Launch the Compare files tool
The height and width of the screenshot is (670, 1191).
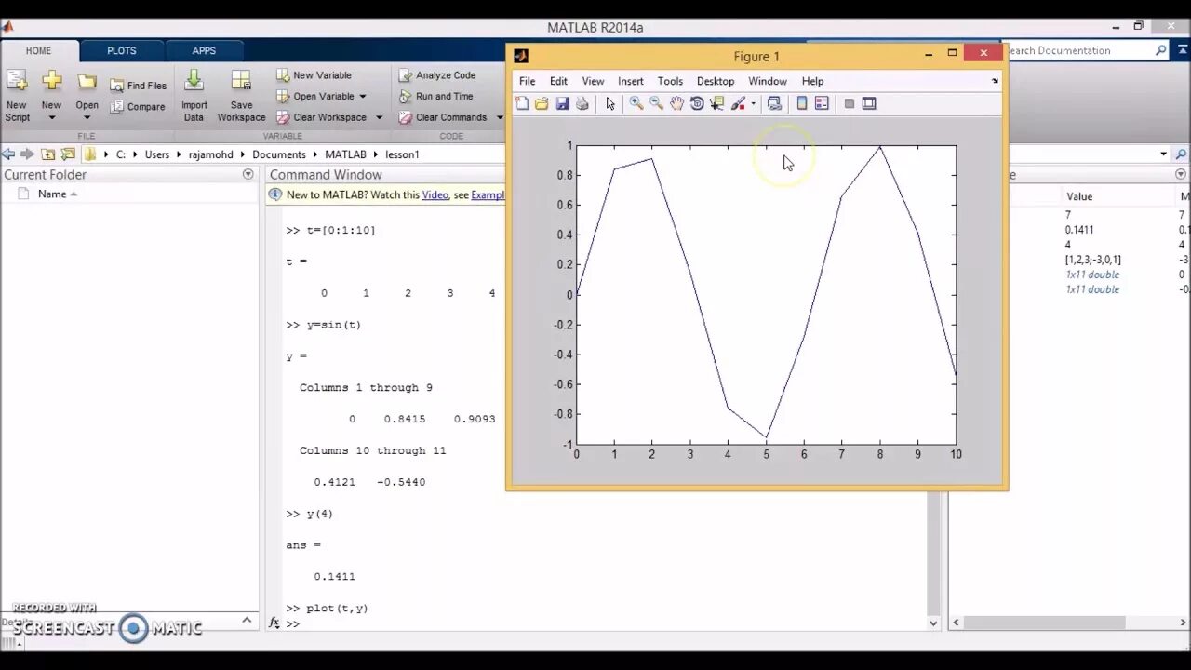[138, 107]
